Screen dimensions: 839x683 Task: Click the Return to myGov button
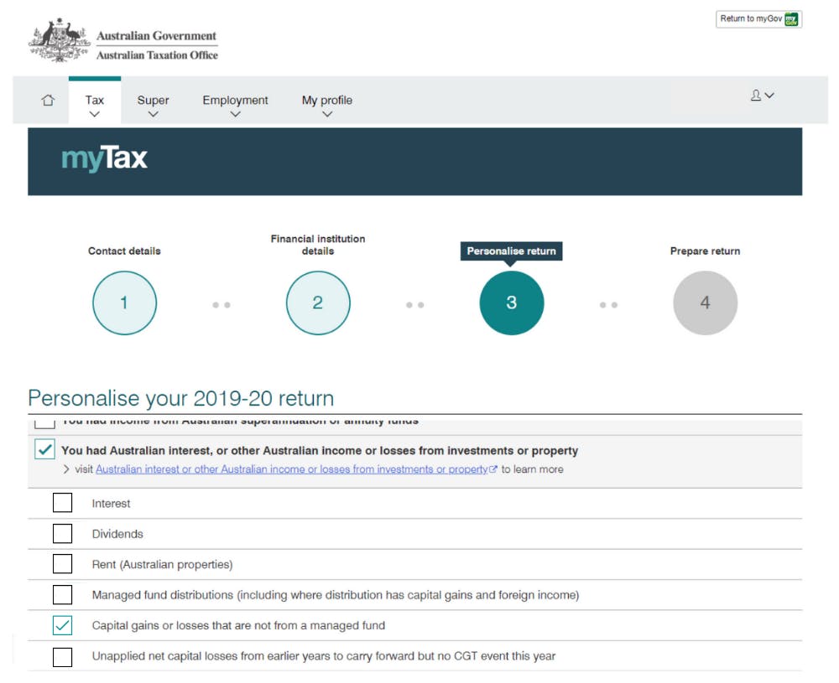[758, 19]
